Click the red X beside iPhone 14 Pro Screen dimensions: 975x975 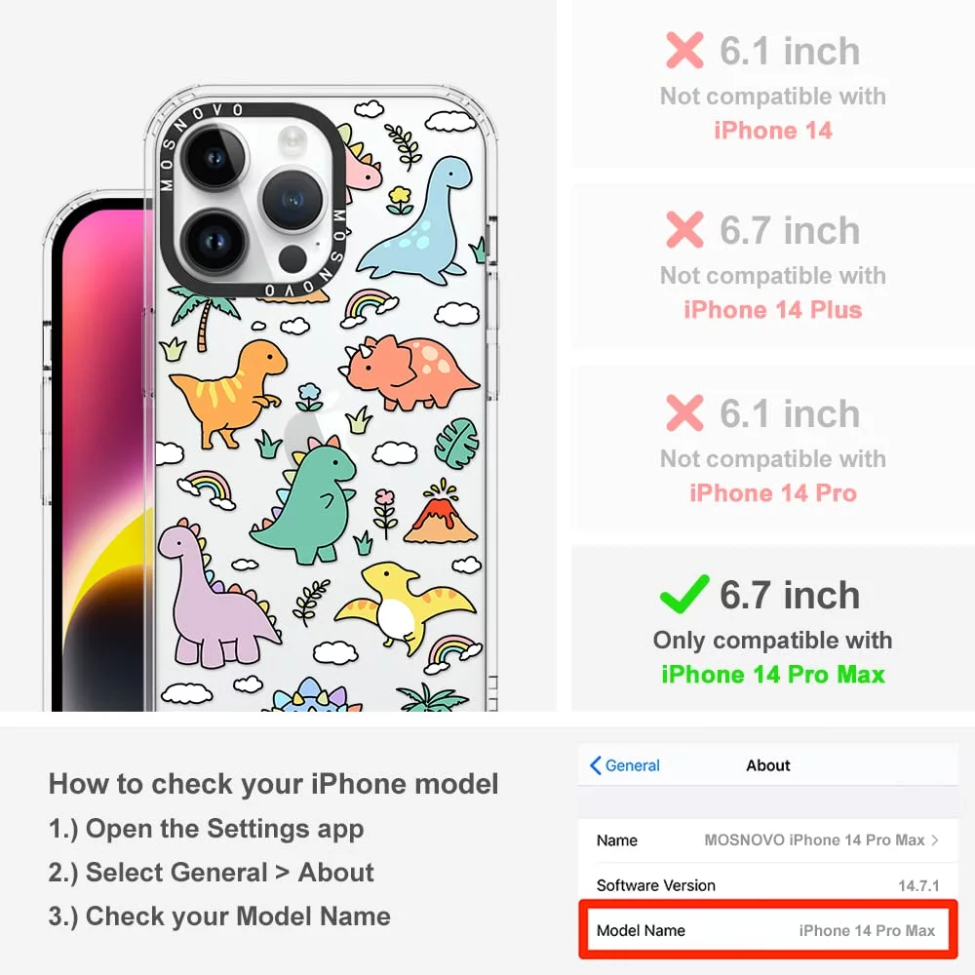tap(684, 412)
